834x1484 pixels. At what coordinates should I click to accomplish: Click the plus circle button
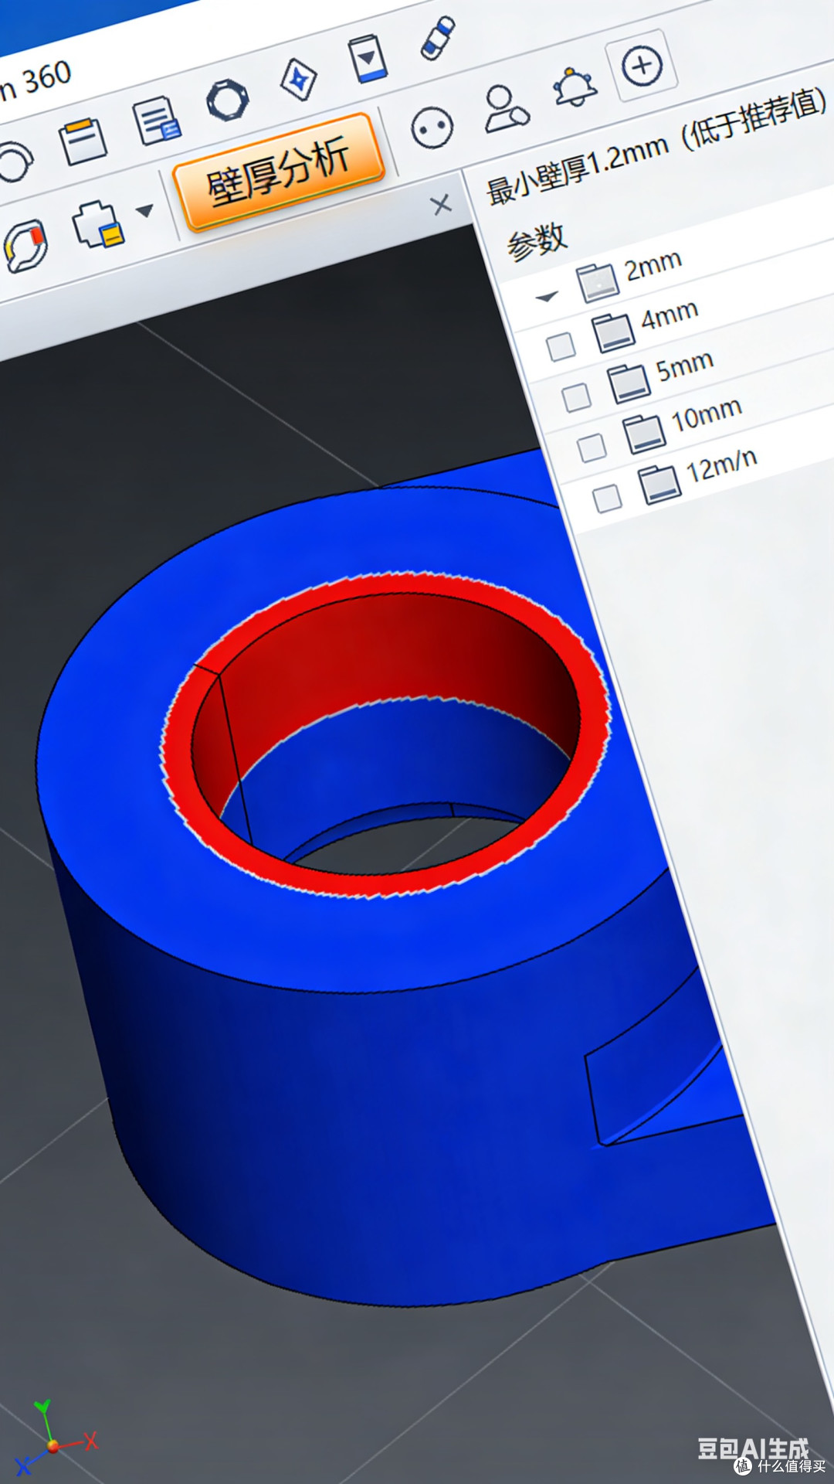click(642, 66)
